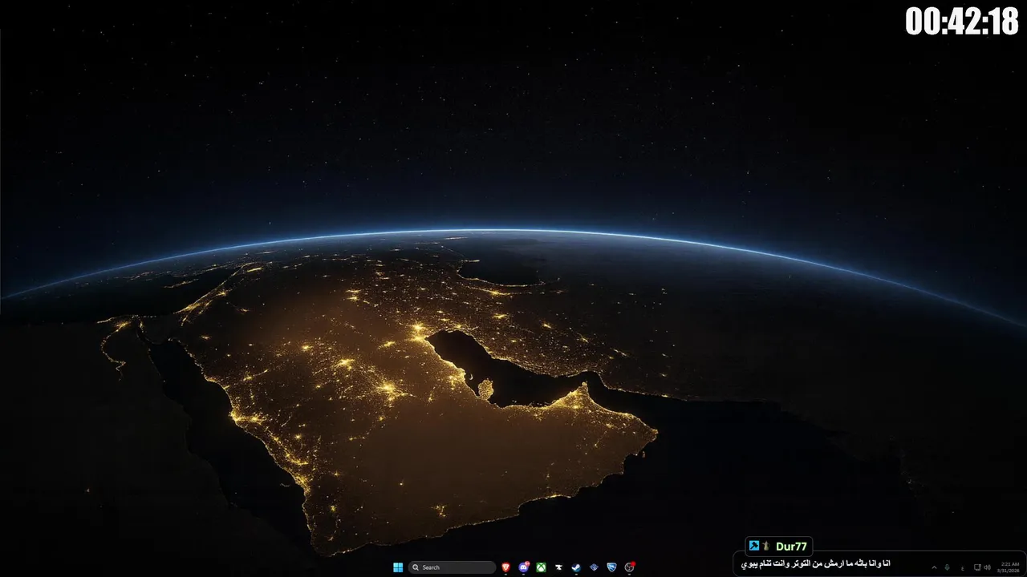Image resolution: width=1027 pixels, height=577 pixels.
Task: Switch the Arabic input language indicator
Action: [962, 568]
